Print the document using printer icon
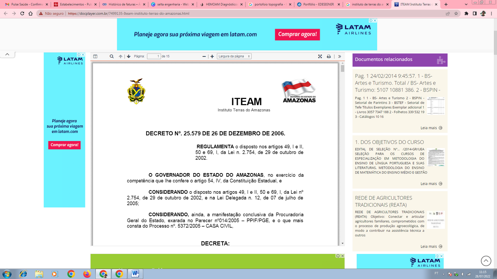This screenshot has width=497, height=279. point(329,56)
